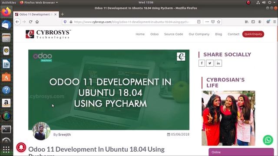Open Our Company menu item

coord(199,34)
